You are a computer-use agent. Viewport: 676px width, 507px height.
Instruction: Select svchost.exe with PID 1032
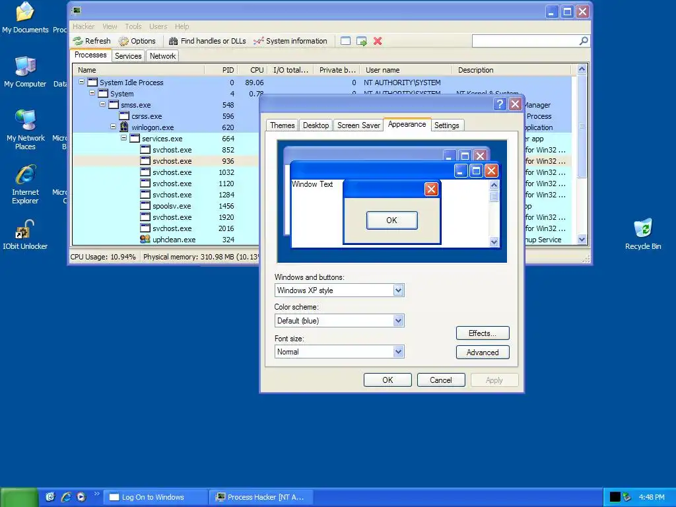pos(166,172)
